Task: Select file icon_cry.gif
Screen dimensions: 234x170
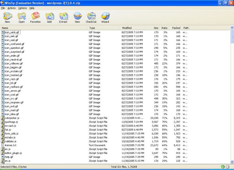Action: click(x=11, y=98)
